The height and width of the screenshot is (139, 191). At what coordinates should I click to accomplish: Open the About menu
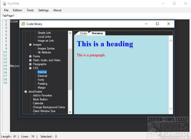(57, 10)
